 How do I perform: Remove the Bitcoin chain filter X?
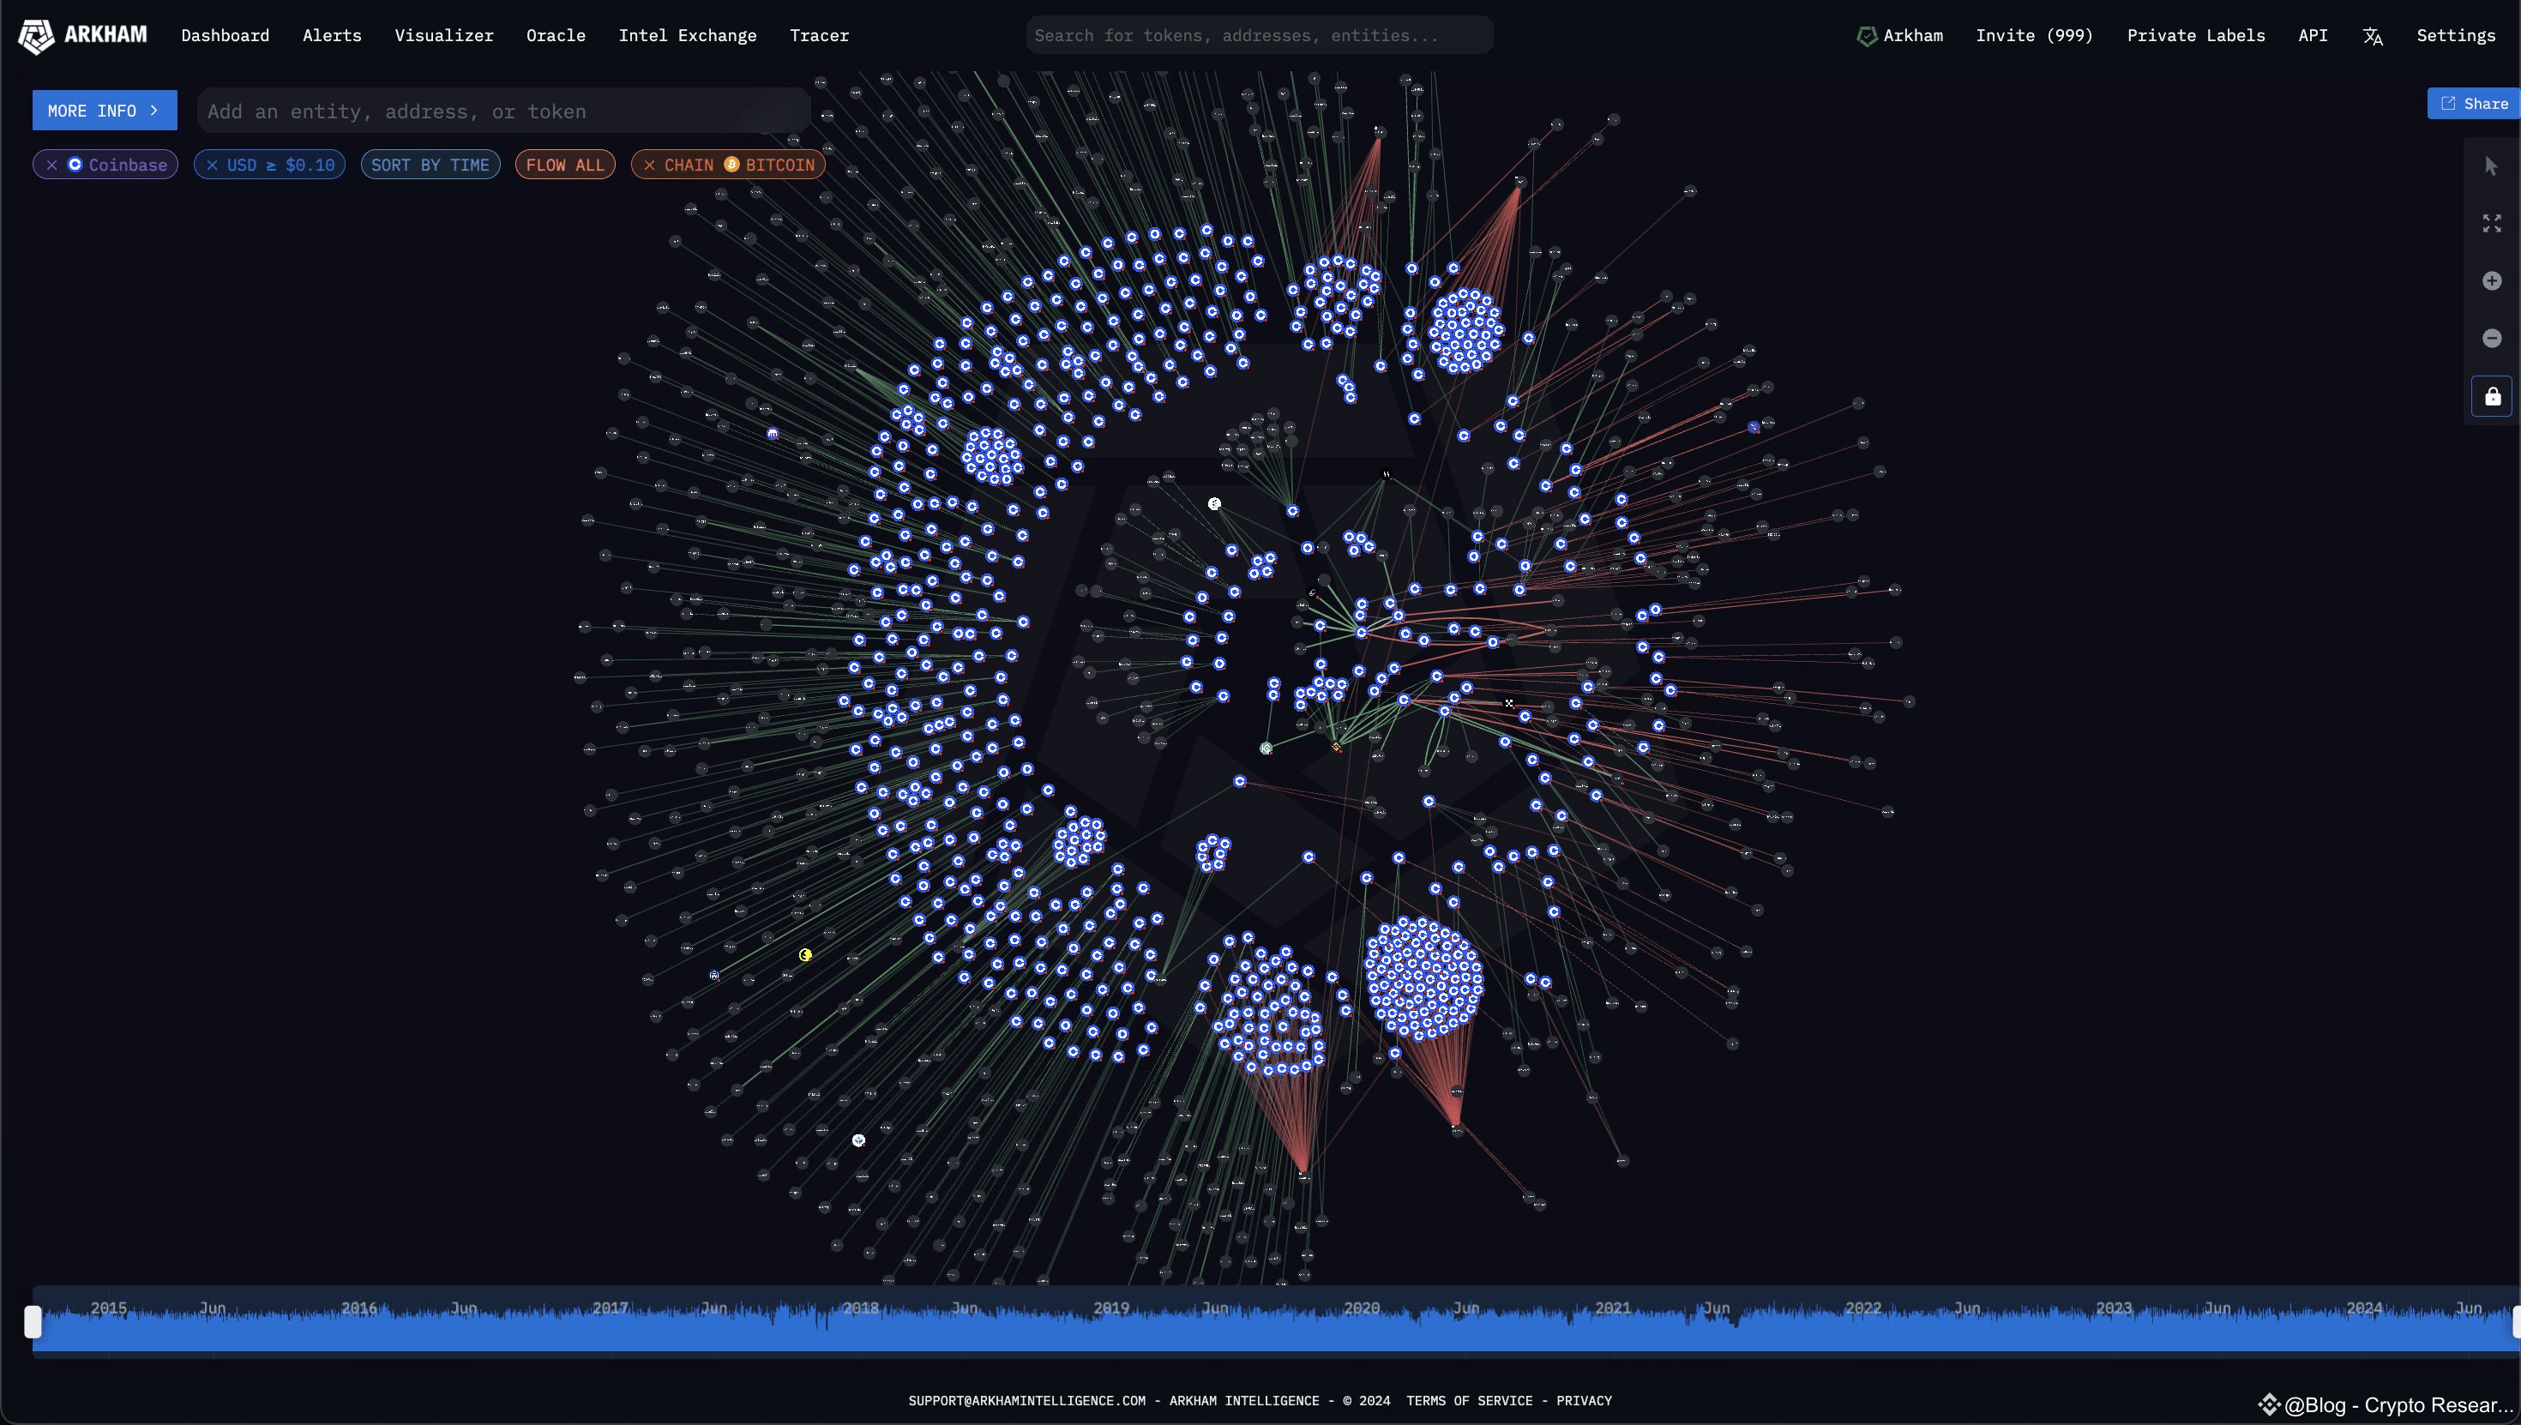(649, 165)
